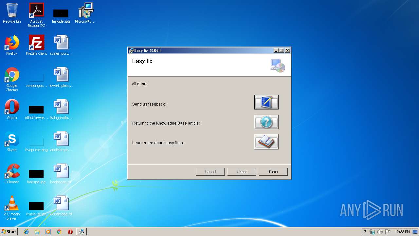Close the Easy fix dialog with Close button
Viewport: 419px width, 236px height.
click(x=273, y=172)
